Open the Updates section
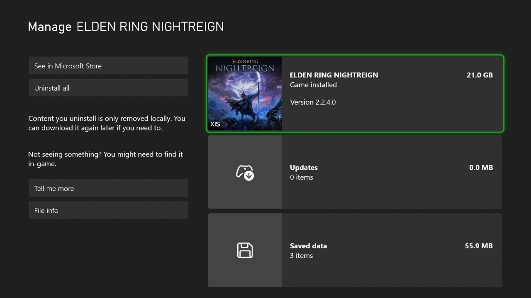Screen dimensions: 531x298 click(355, 172)
